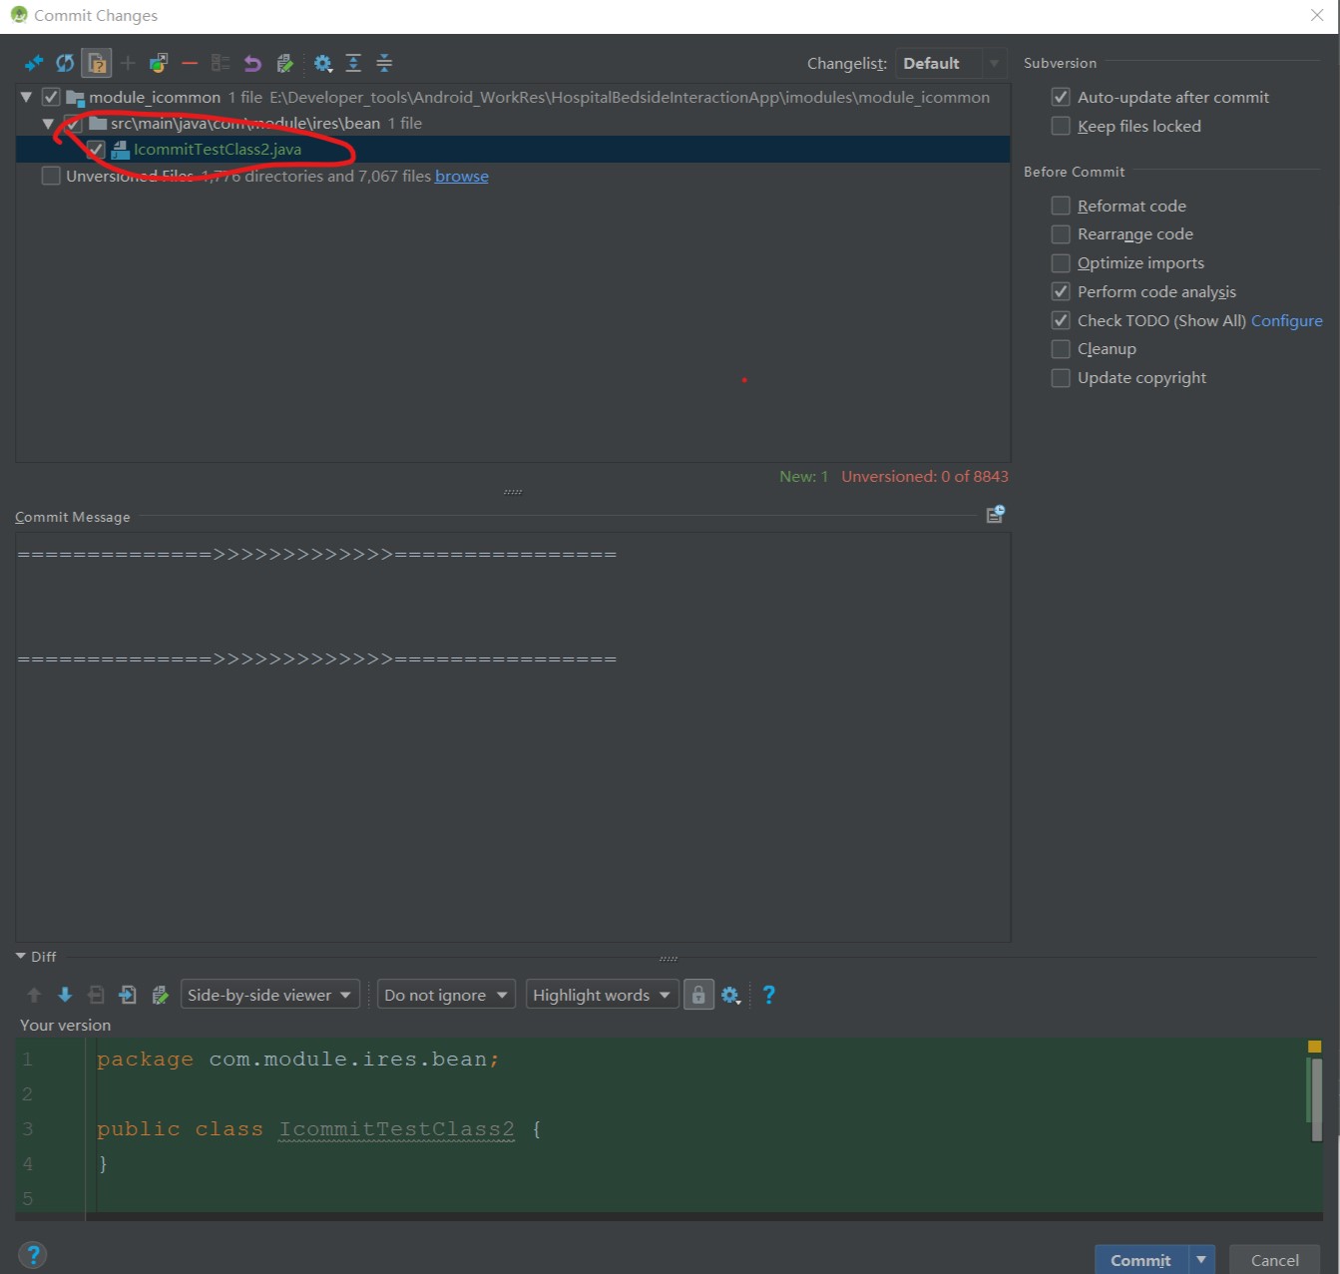Click the commit message splitter handle dots
The width and height of the screenshot is (1340, 1274).
513,492
